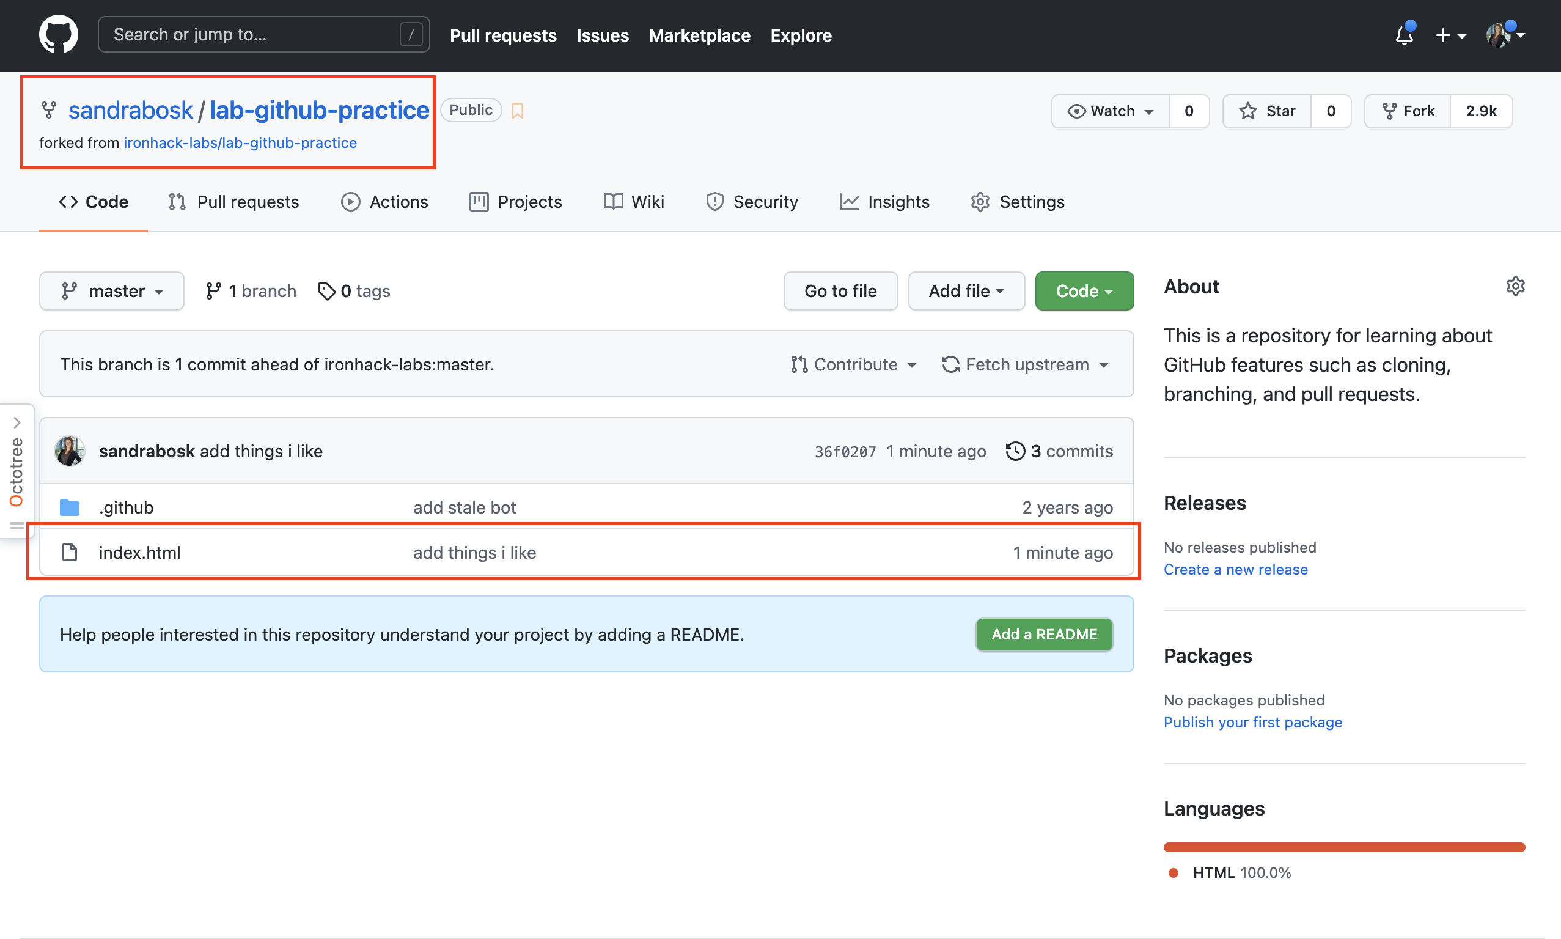Open repository About settings gear icon
The image size is (1561, 939).
click(x=1515, y=286)
